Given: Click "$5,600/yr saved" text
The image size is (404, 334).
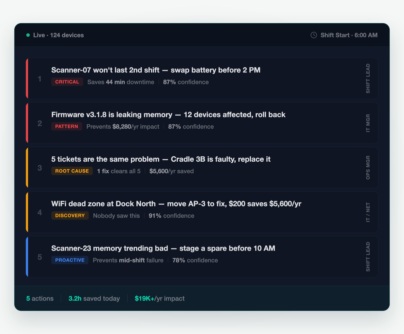Looking at the screenshot, I should coord(171,171).
